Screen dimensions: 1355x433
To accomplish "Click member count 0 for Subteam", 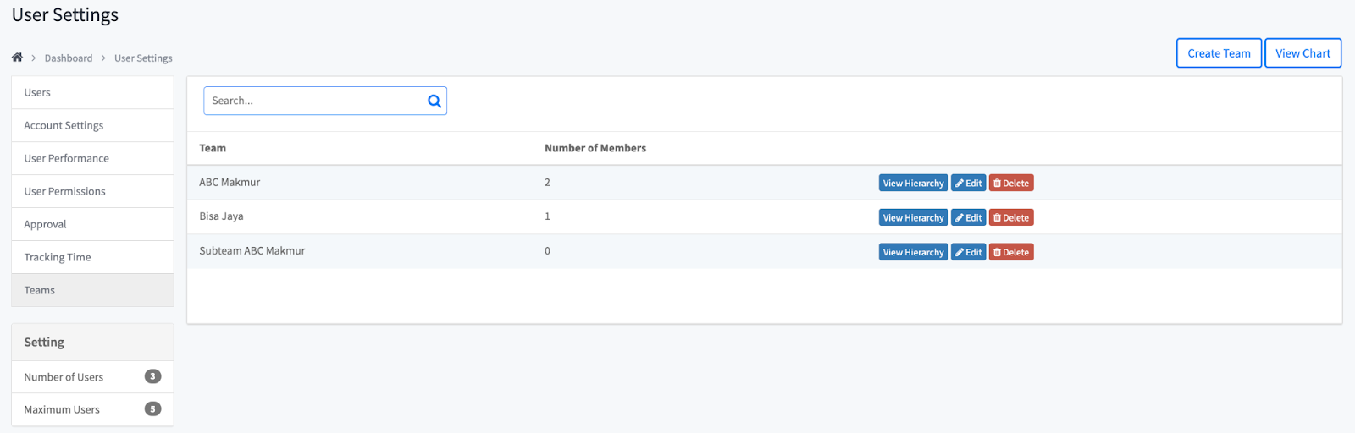I will [x=547, y=251].
